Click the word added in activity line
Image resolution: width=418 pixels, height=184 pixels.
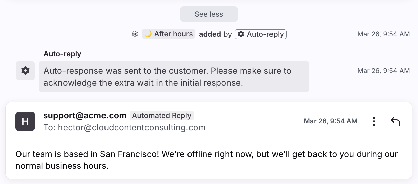(210, 34)
